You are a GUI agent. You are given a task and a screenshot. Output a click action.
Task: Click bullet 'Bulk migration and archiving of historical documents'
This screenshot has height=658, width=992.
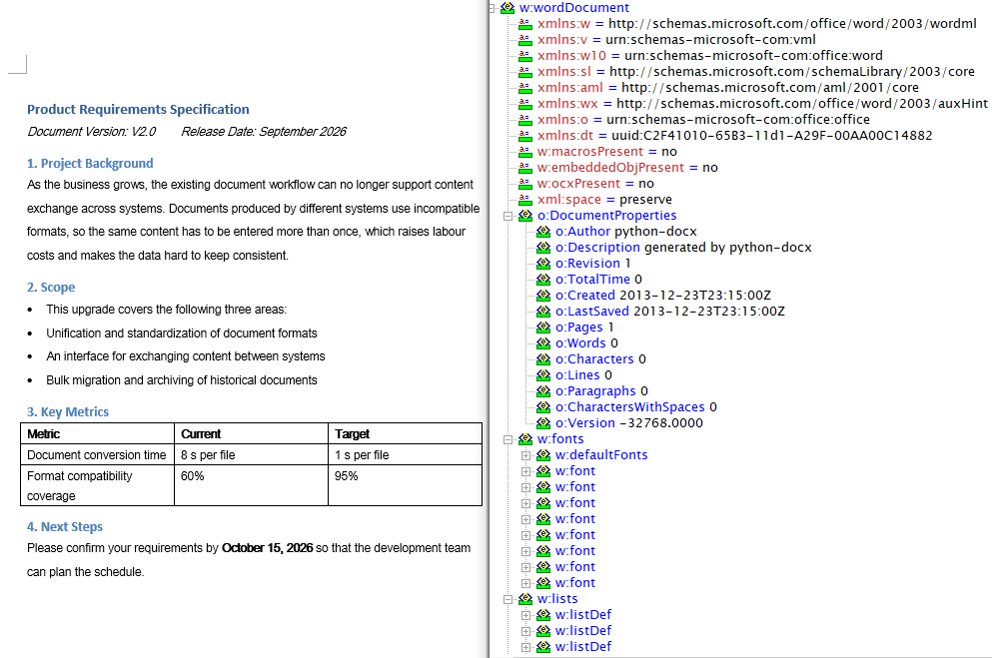pyautogui.click(x=182, y=380)
